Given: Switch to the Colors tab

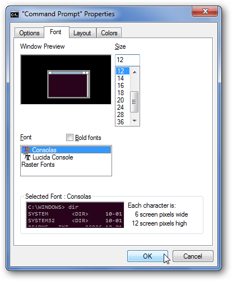Looking at the screenshot, I should click(109, 33).
